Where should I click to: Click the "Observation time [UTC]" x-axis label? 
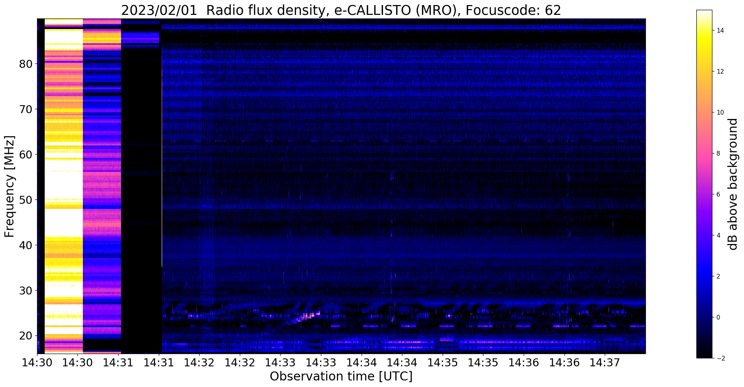[x=341, y=376]
